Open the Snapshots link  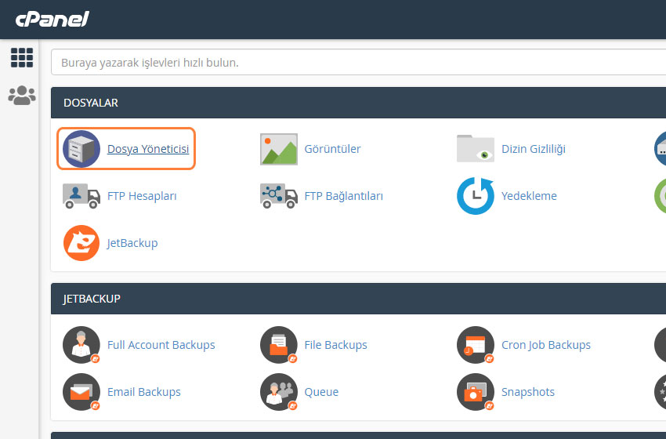tap(528, 392)
